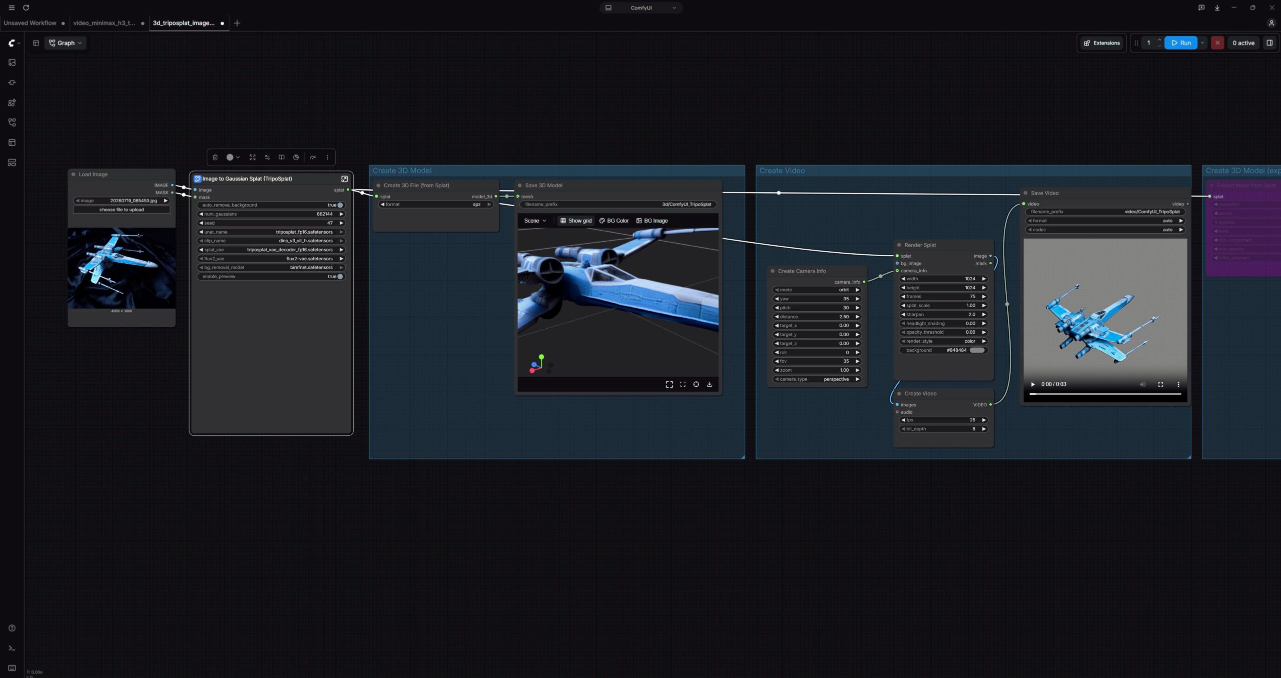1281x678 pixels.
Task: Click the fit-to-view arrows icon in the node toolbar
Action: pos(253,157)
